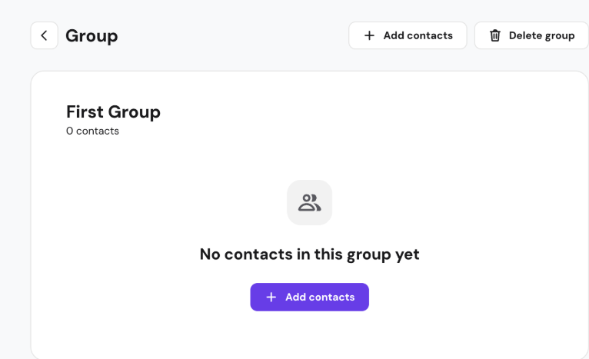
Task: Click the Group page heading
Action: coord(92,35)
